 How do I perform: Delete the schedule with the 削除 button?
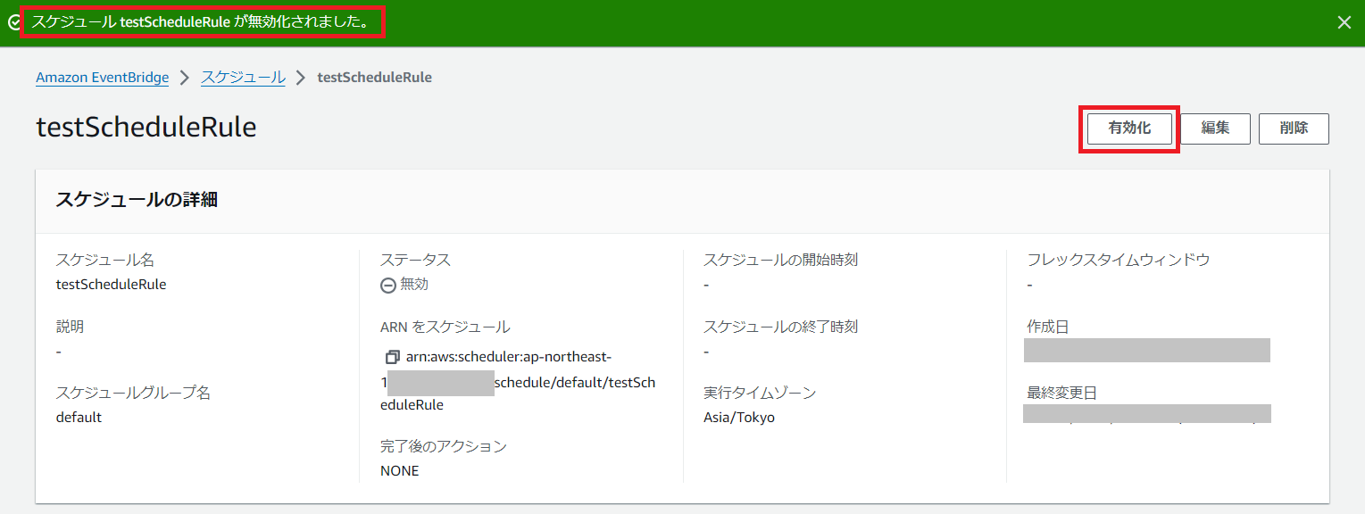[x=1294, y=128]
